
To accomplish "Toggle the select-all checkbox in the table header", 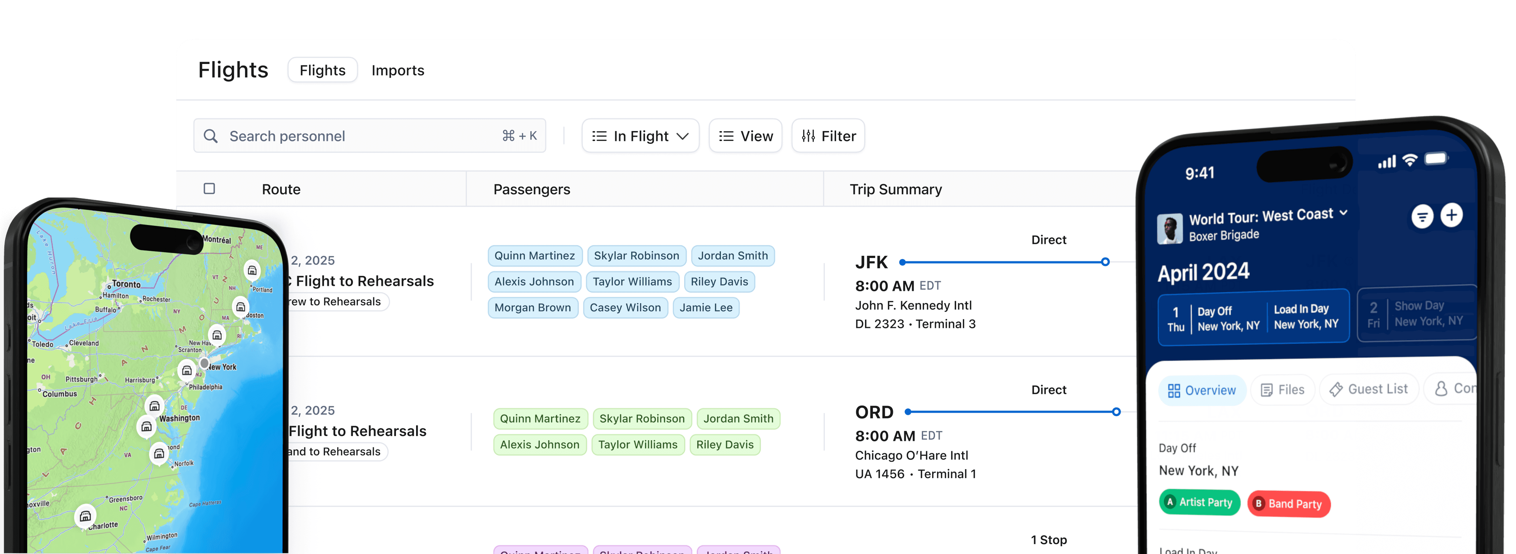I will [209, 188].
